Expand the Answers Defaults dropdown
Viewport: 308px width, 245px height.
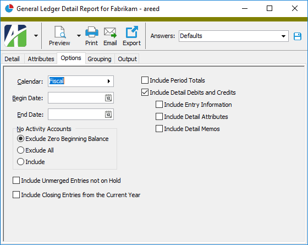(x=283, y=36)
